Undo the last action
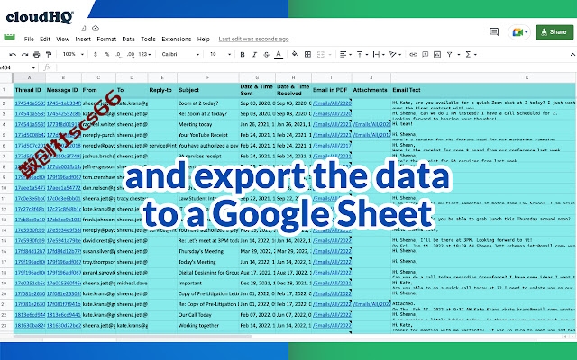Screen dimensions: 577x360 click(13, 54)
